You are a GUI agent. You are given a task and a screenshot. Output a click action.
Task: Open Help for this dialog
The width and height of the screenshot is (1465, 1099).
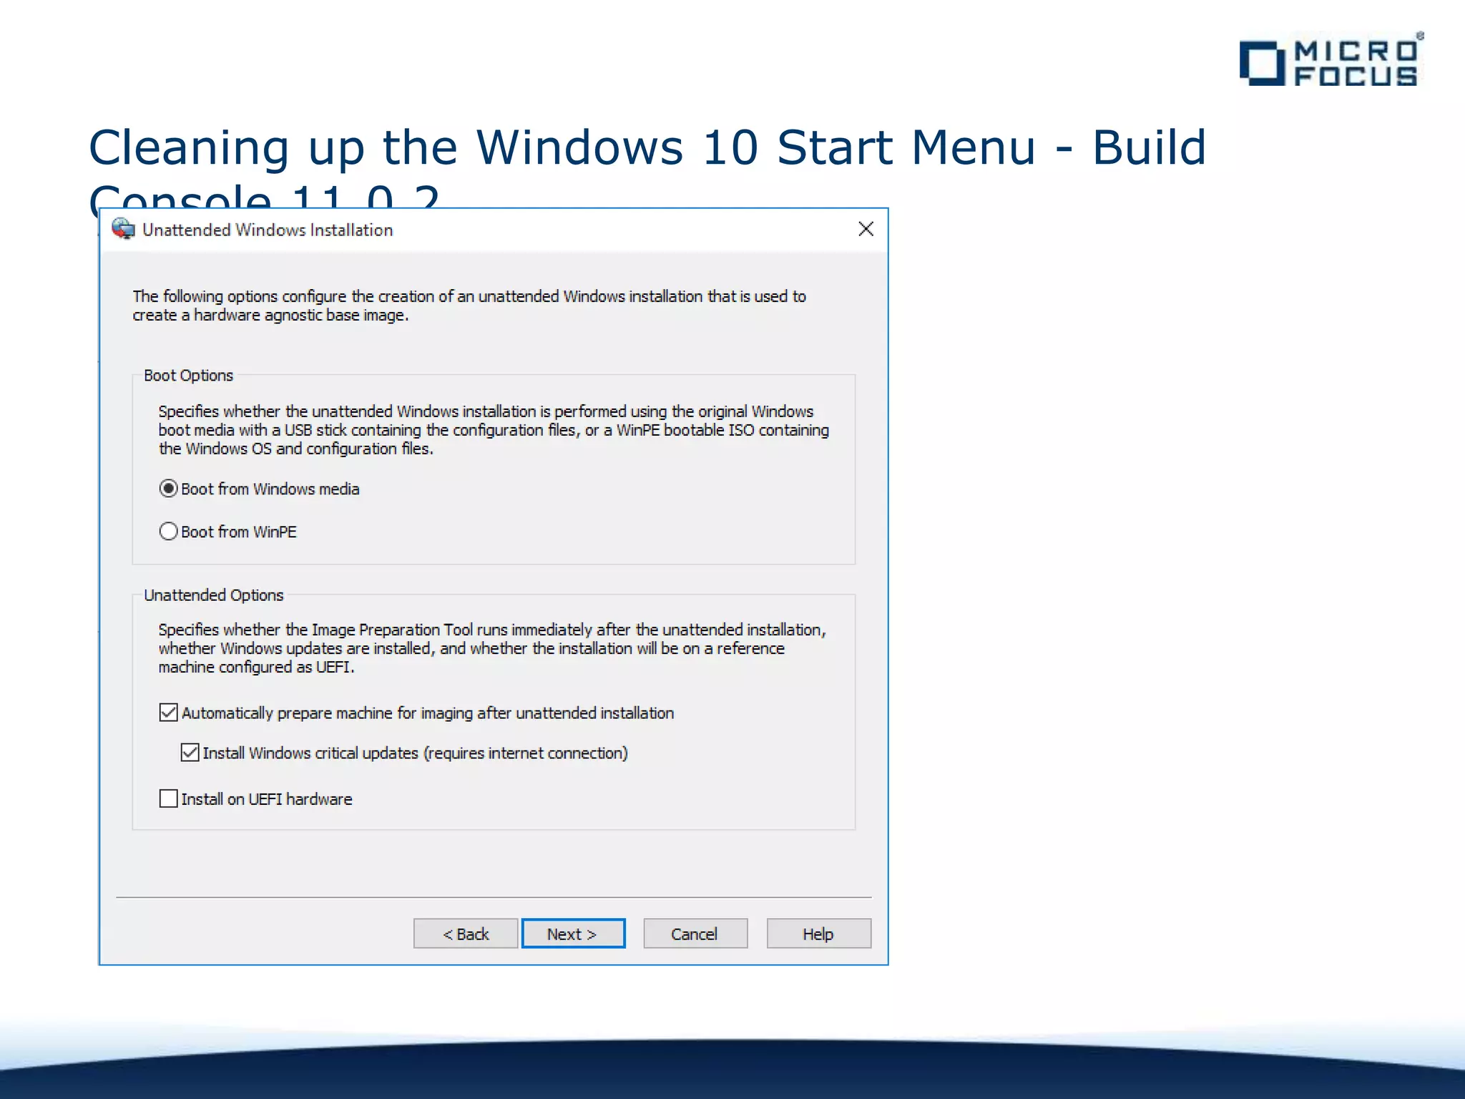click(819, 934)
